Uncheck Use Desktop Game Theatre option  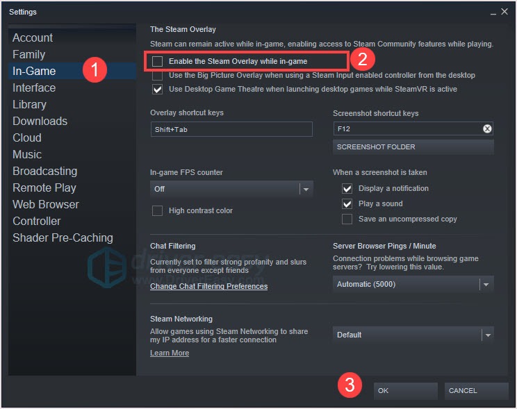pos(158,90)
